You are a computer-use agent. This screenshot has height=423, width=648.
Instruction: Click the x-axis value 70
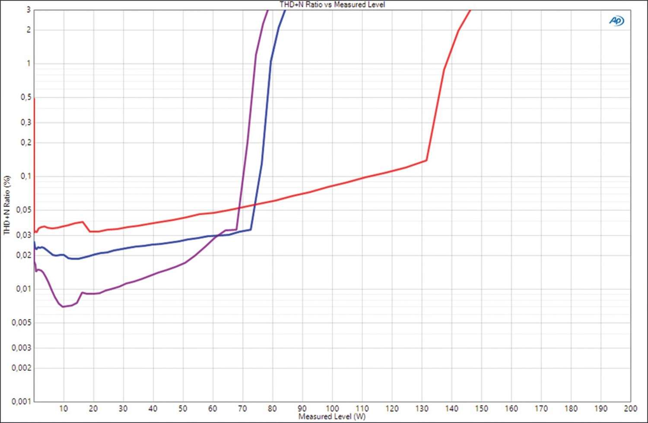[242, 408]
